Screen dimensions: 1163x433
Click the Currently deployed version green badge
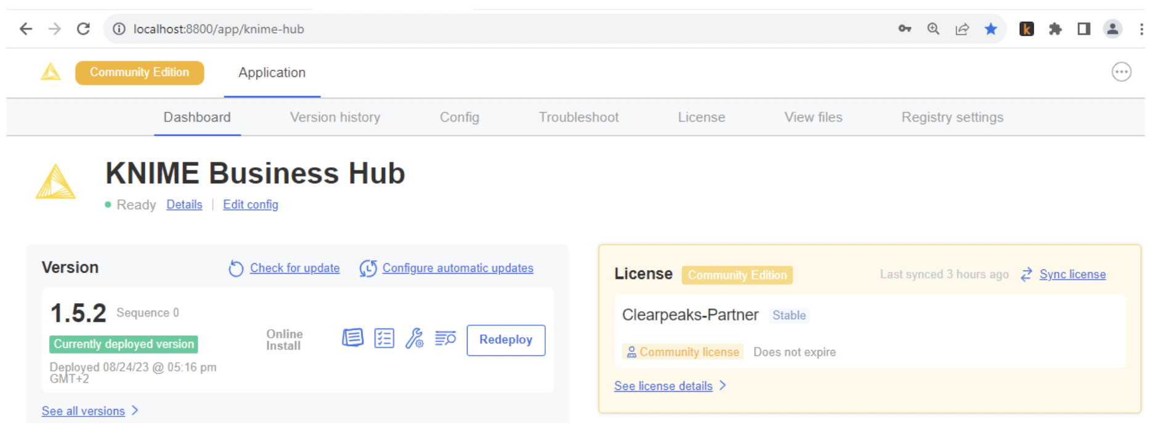click(124, 344)
